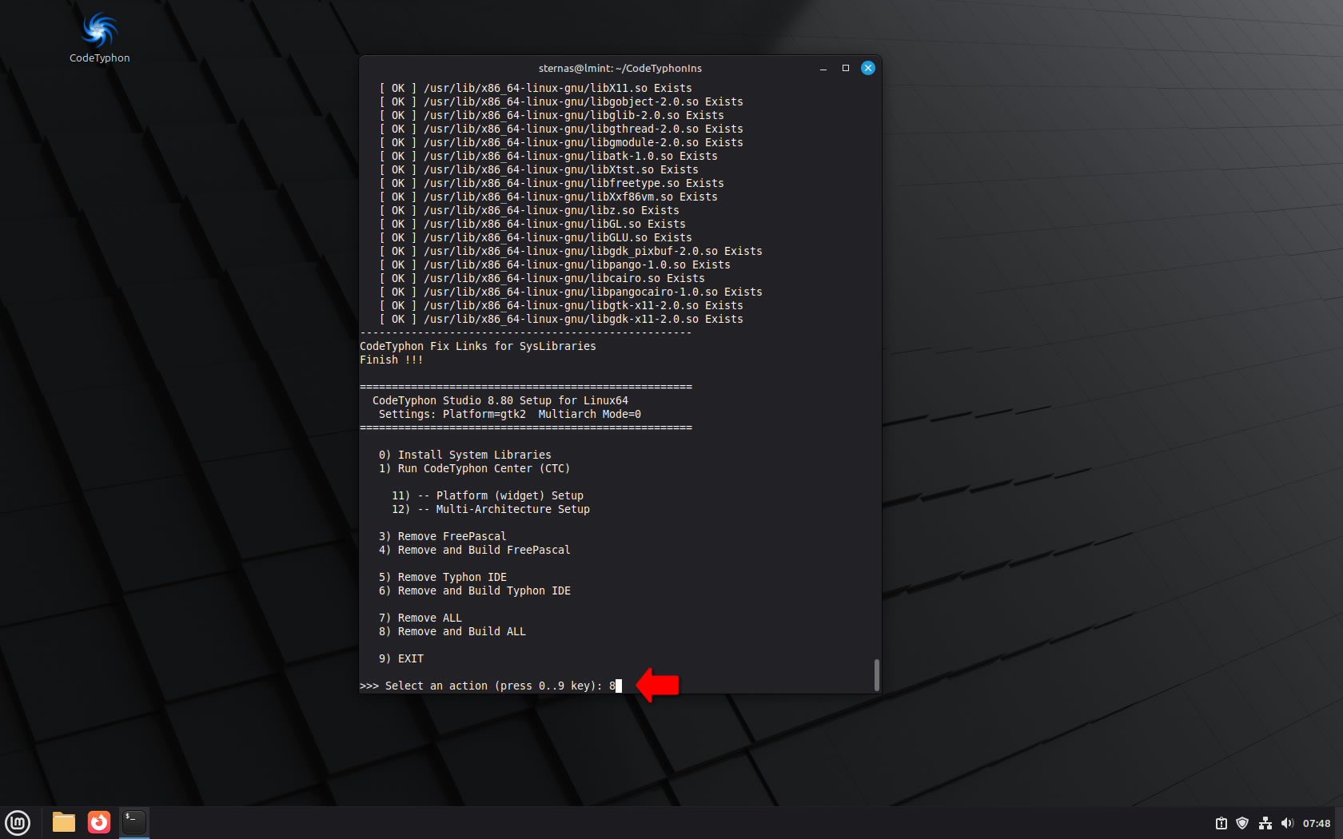Click '6) Remove and Build Typhon IDE' line
The height and width of the screenshot is (839, 1343).
475,590
